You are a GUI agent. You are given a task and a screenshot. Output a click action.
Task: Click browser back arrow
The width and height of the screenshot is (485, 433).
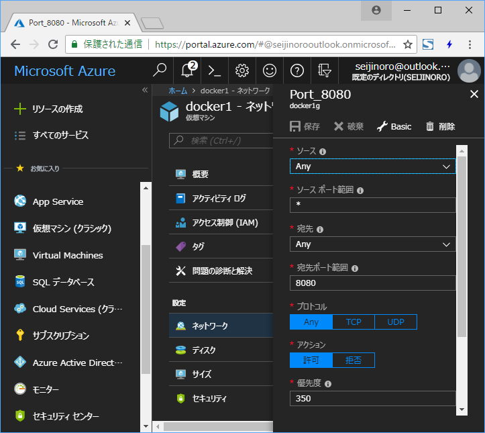click(15, 44)
